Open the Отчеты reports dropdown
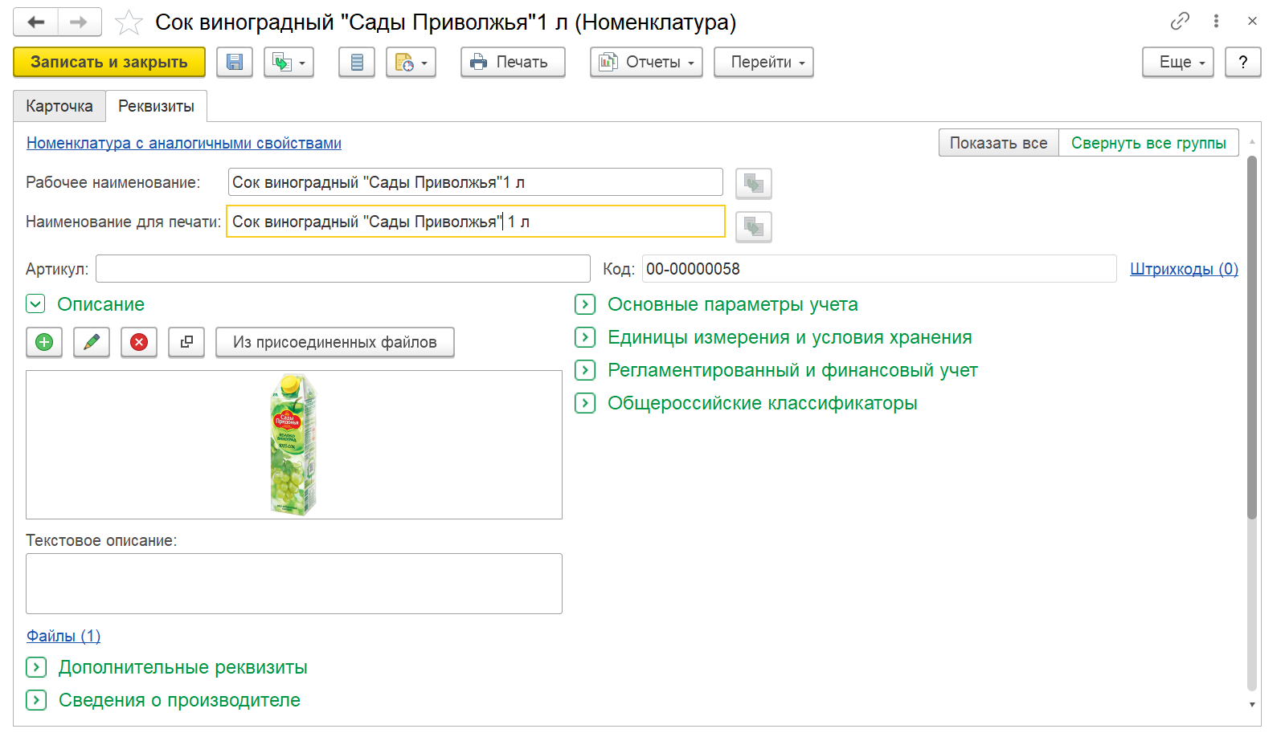The height and width of the screenshot is (737, 1281). [x=646, y=62]
